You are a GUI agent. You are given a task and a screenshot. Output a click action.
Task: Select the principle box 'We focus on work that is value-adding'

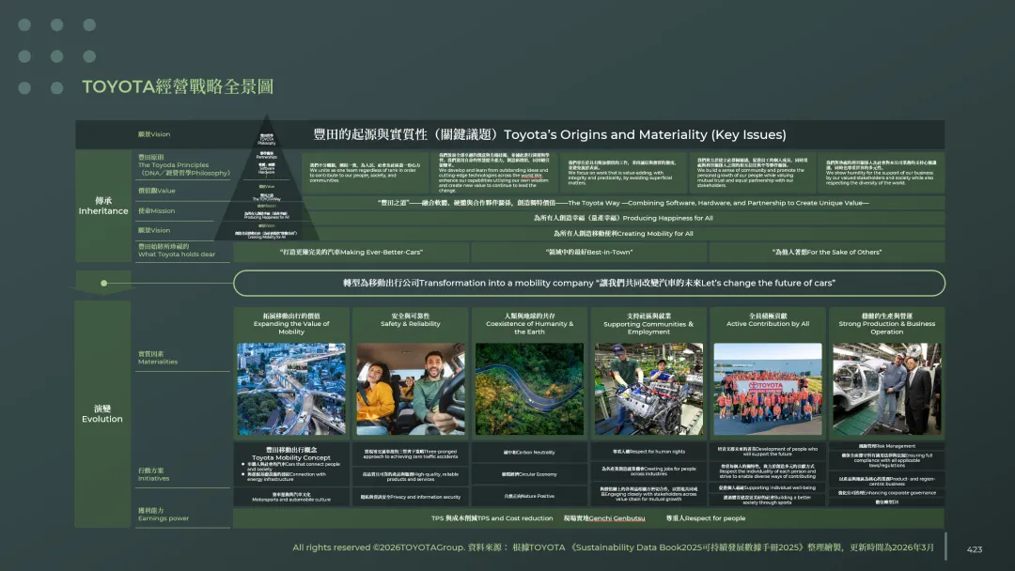tap(623, 173)
